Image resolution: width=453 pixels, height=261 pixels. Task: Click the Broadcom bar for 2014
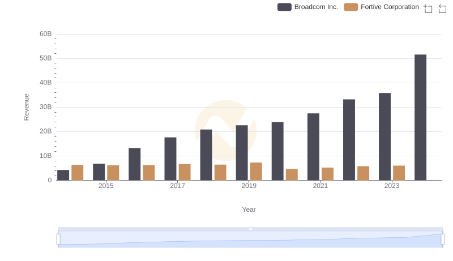63,175
